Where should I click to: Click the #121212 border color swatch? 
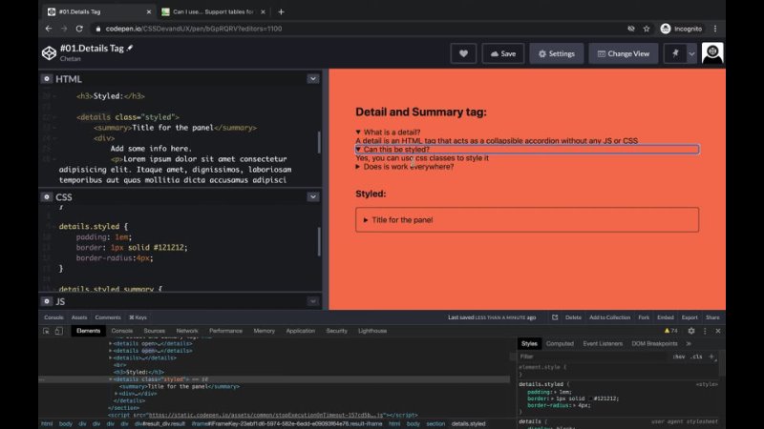(590, 398)
